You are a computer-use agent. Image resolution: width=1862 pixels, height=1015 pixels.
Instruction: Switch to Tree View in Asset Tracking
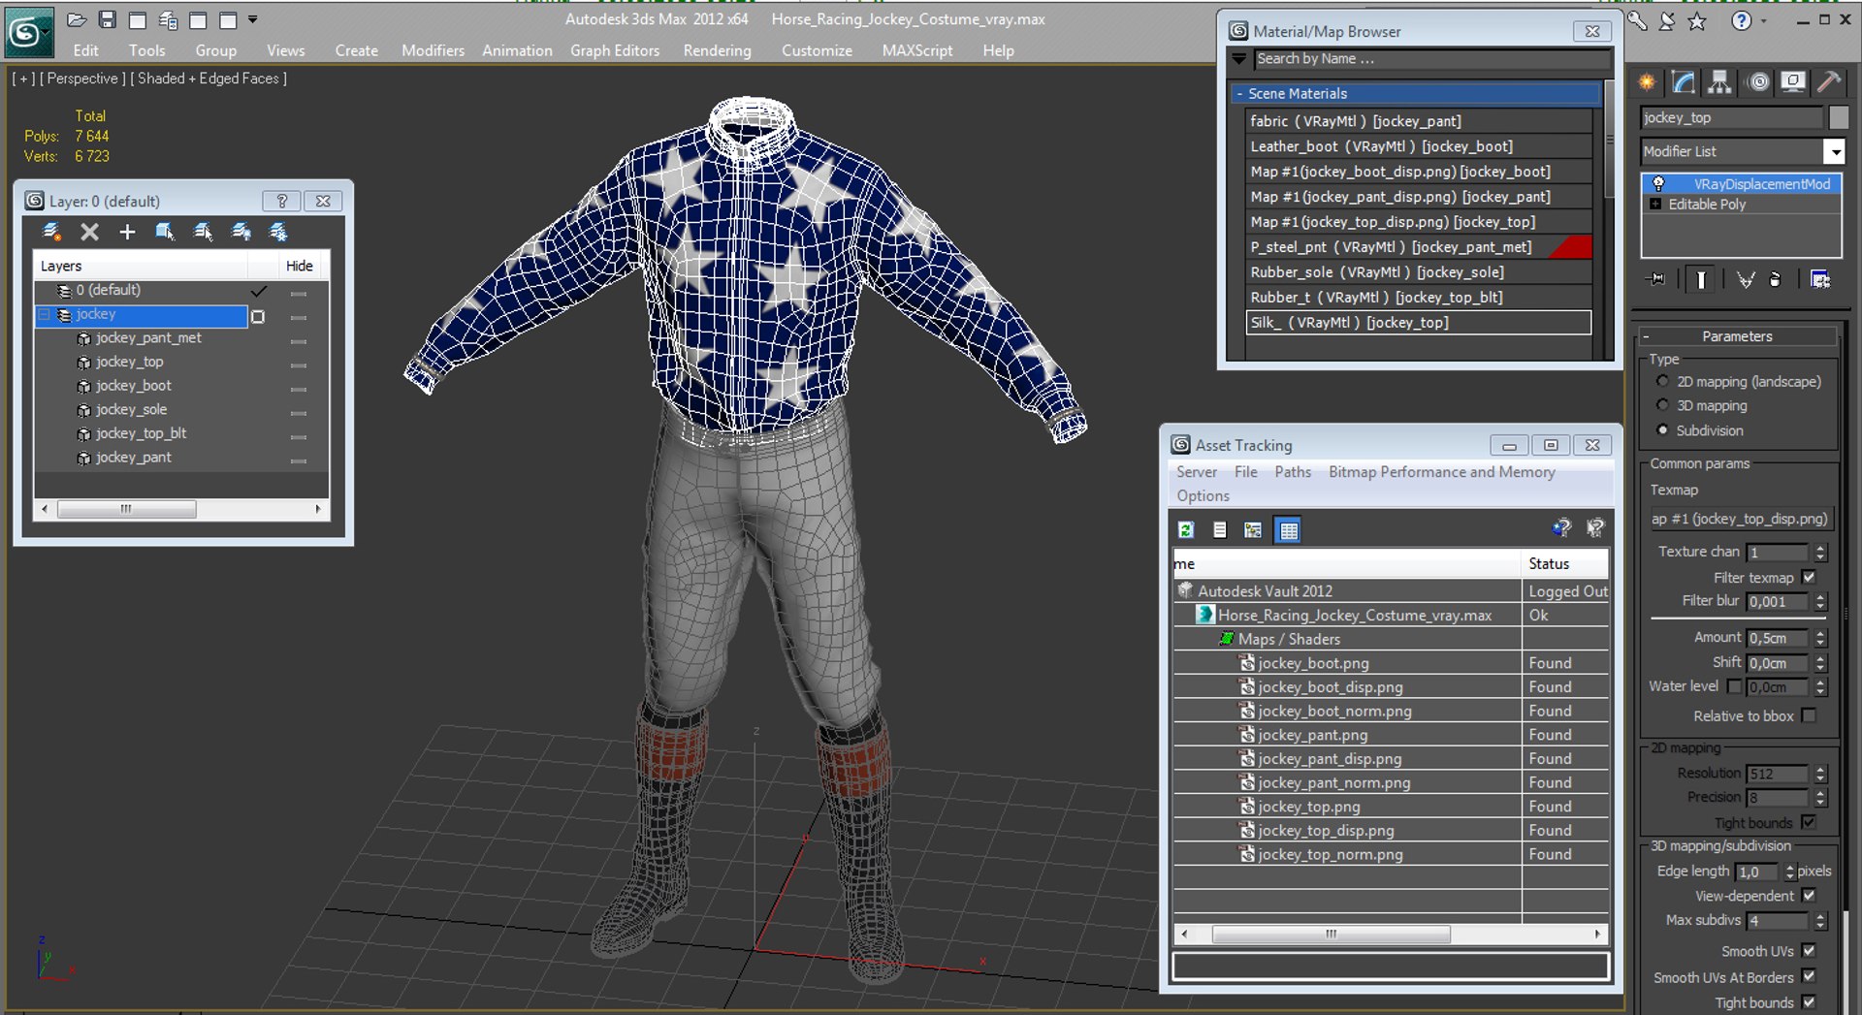pyautogui.click(x=1253, y=529)
